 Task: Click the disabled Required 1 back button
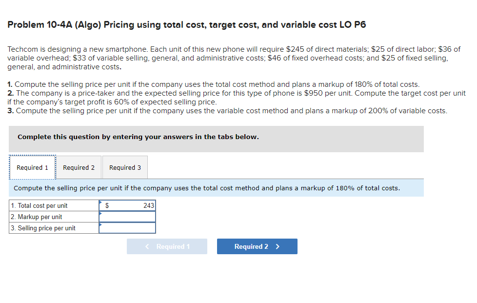point(167,246)
